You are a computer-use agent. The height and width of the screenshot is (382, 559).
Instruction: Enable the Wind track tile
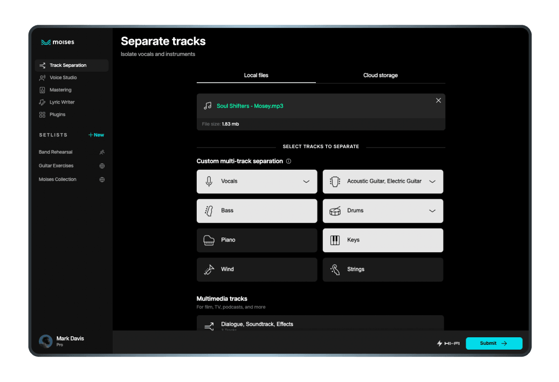click(x=257, y=269)
